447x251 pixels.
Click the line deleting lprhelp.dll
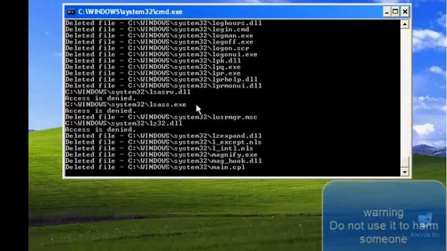(x=161, y=79)
